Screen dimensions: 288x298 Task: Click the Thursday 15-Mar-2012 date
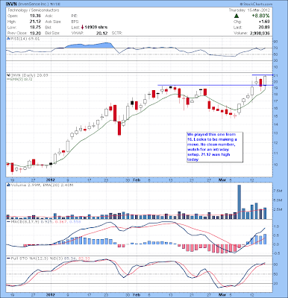pos(249,10)
